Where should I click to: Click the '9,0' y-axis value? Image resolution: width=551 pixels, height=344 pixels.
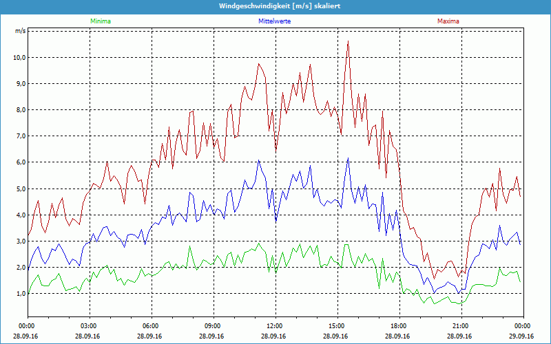pos(21,84)
